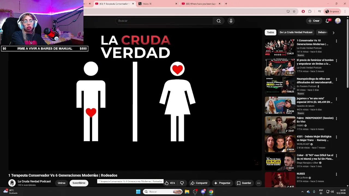Open options for El precio de feminizar video

click(x=336, y=61)
